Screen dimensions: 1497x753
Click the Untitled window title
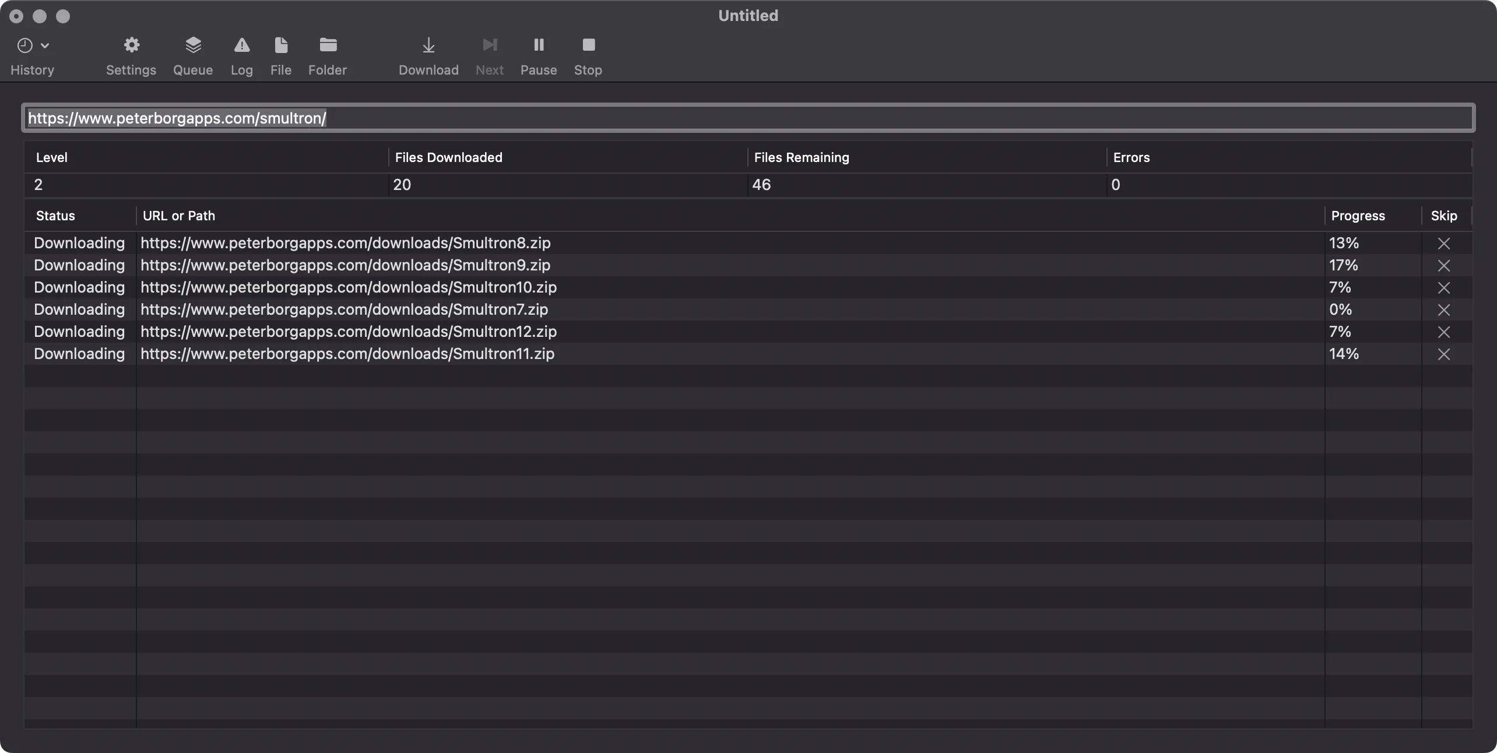click(749, 16)
